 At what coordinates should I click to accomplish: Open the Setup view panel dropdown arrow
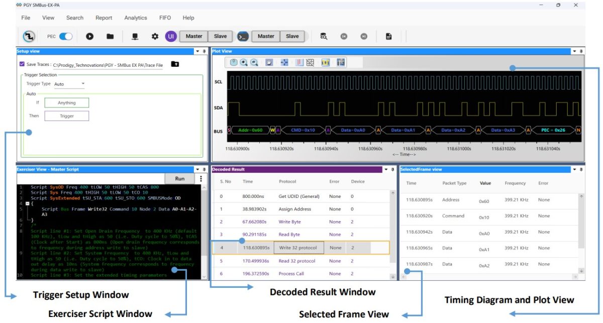pos(197,50)
